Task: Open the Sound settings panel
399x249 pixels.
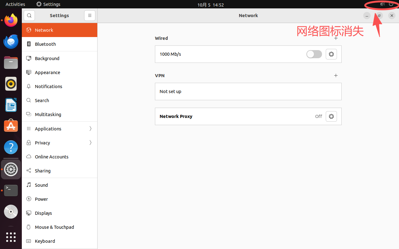Action: coord(60,185)
